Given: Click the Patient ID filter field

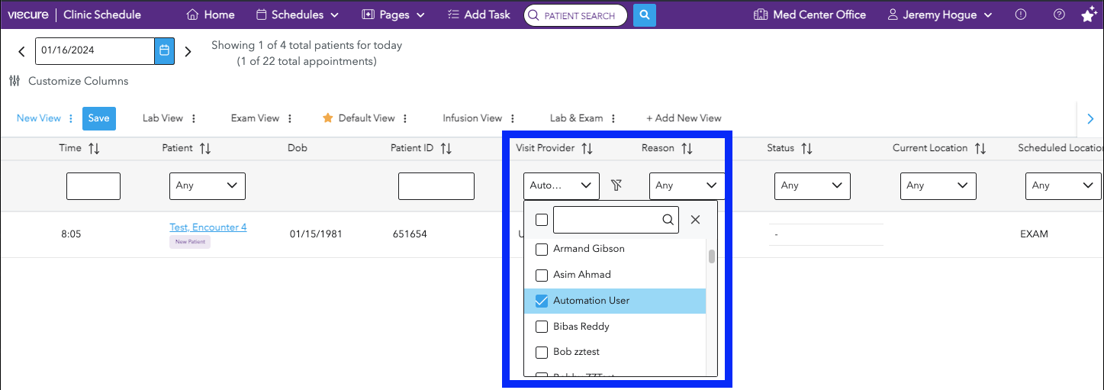Looking at the screenshot, I should click(436, 186).
